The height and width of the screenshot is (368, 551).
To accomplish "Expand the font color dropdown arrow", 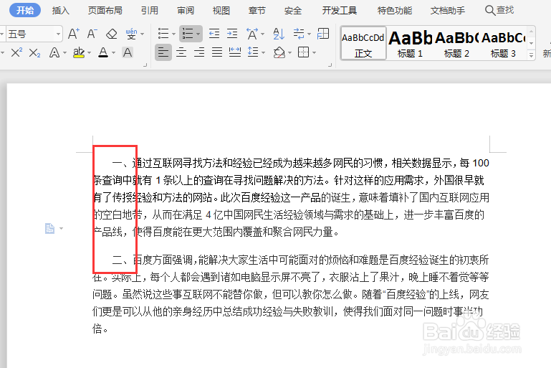I will (x=113, y=53).
